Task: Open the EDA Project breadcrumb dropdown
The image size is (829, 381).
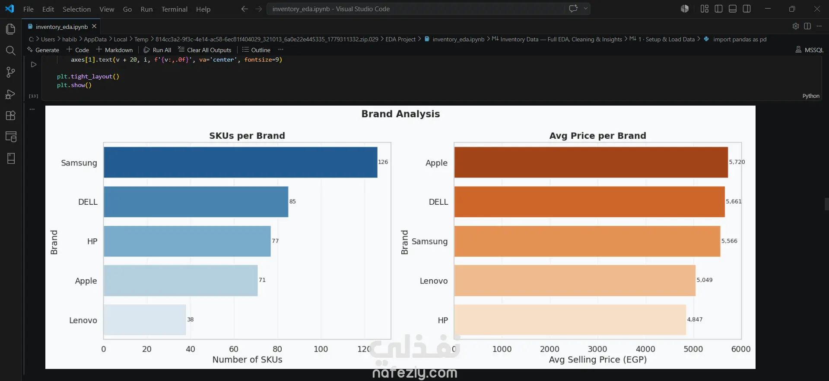Action: coord(400,39)
